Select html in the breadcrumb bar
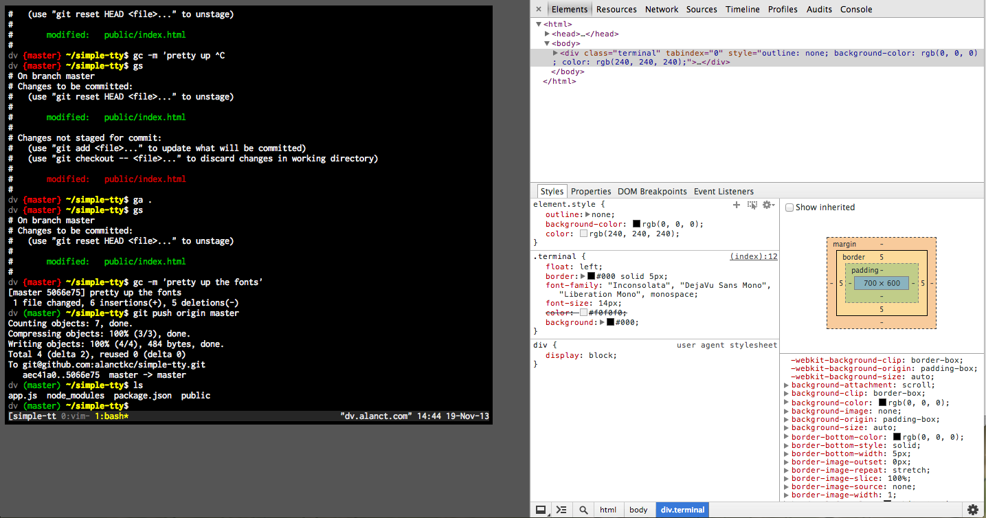 click(608, 510)
